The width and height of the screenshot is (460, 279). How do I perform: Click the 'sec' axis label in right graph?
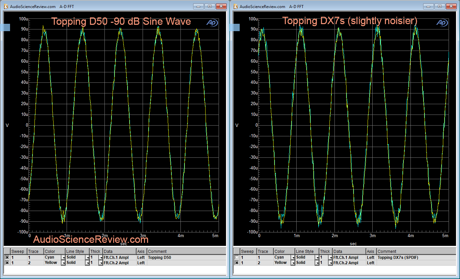354,244
